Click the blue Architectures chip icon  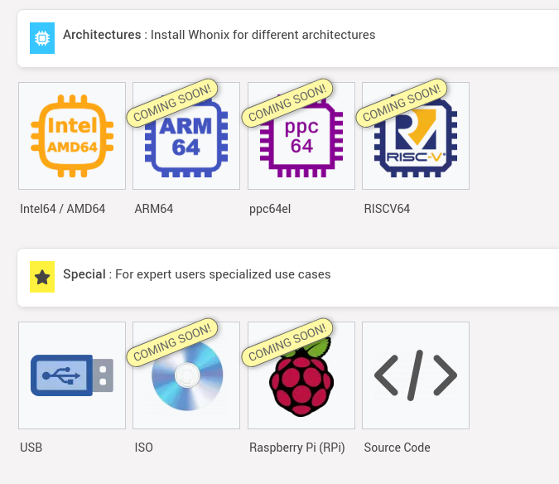click(x=42, y=38)
